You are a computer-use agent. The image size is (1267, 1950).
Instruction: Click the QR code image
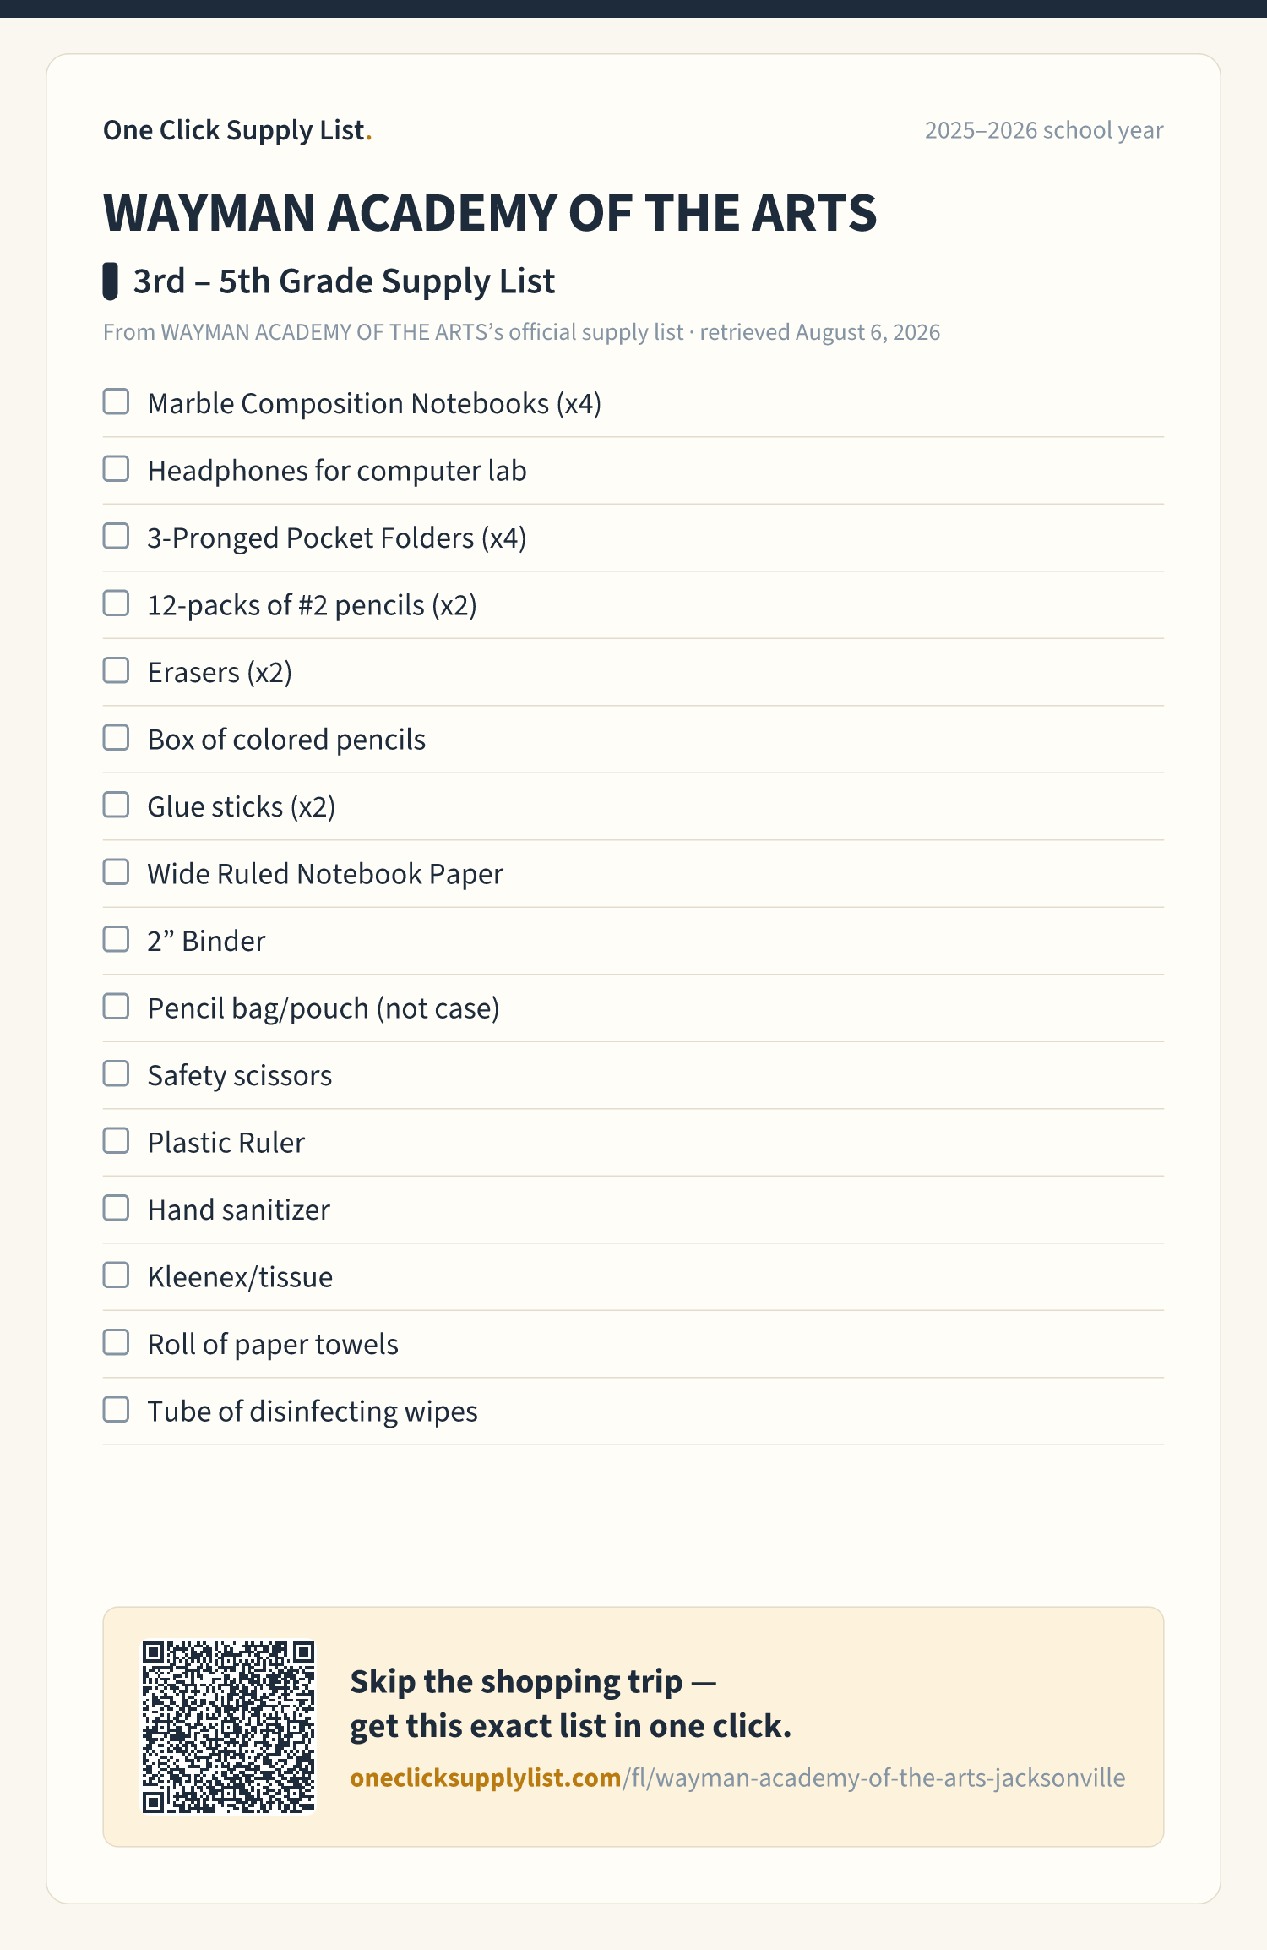pos(228,1727)
